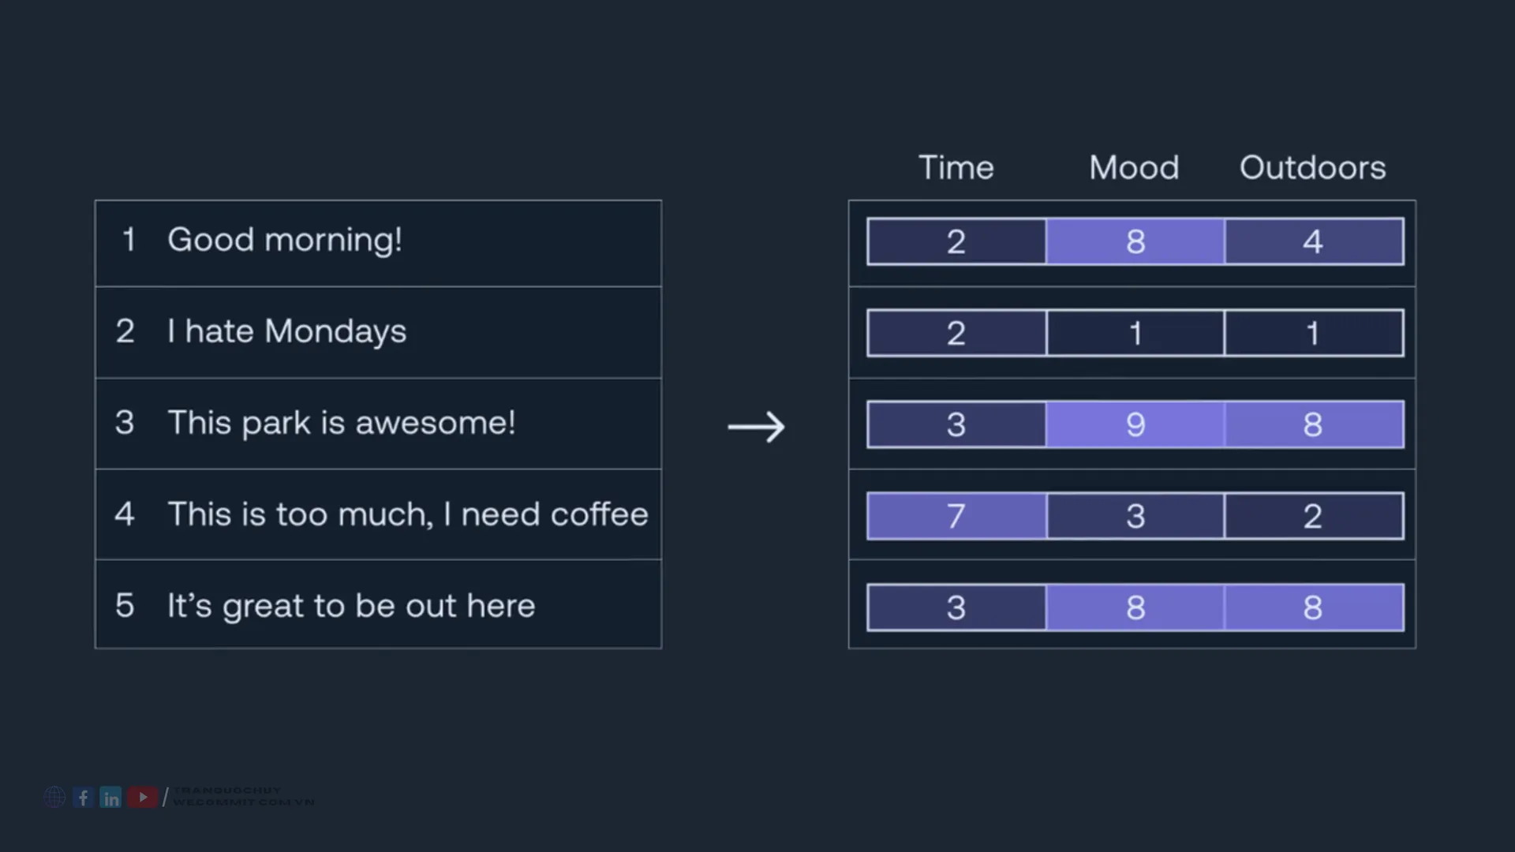Click the globe website icon
This screenshot has width=1515, height=852.
pos(54,798)
